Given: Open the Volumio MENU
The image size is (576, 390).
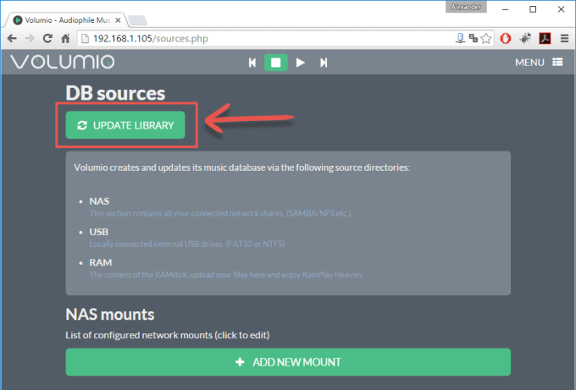Looking at the screenshot, I should (539, 63).
